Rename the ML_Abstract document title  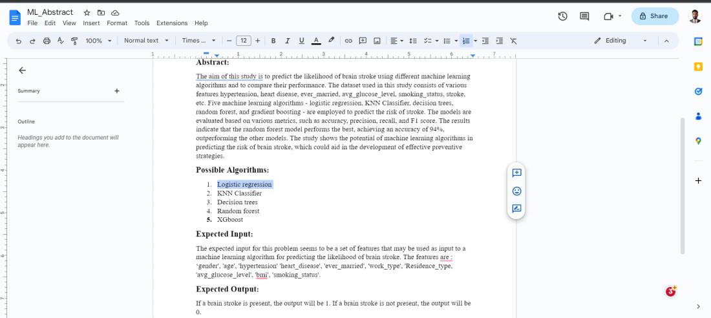point(50,12)
